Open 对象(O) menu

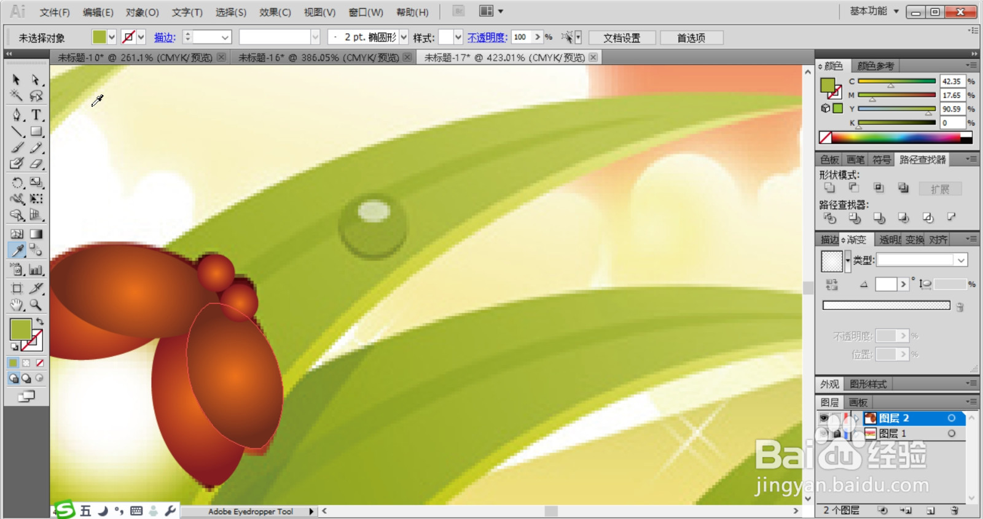[x=143, y=12]
